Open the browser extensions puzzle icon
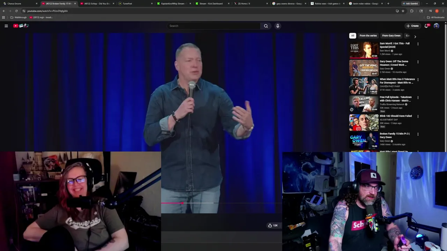This screenshot has width=447, height=251. (412, 11)
